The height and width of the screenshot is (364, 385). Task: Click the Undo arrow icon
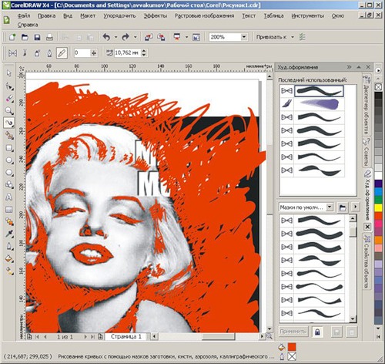pos(106,37)
